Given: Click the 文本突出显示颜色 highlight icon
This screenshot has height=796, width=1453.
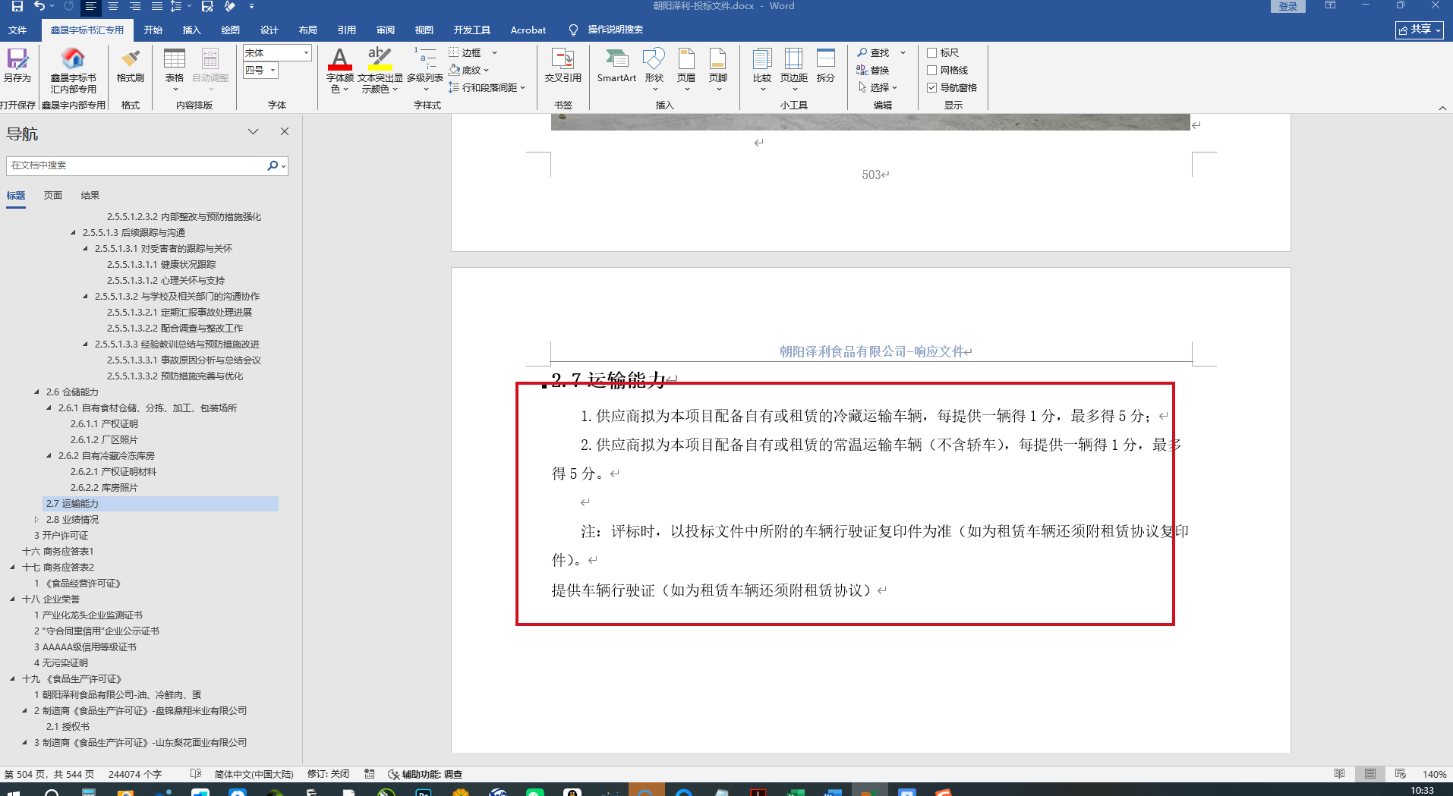Looking at the screenshot, I should coord(380,70).
